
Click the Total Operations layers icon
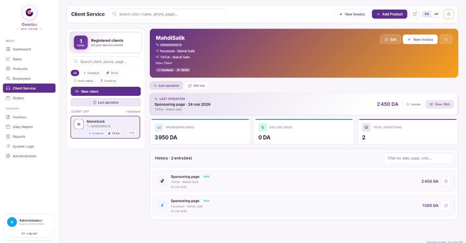pyautogui.click(x=366, y=127)
